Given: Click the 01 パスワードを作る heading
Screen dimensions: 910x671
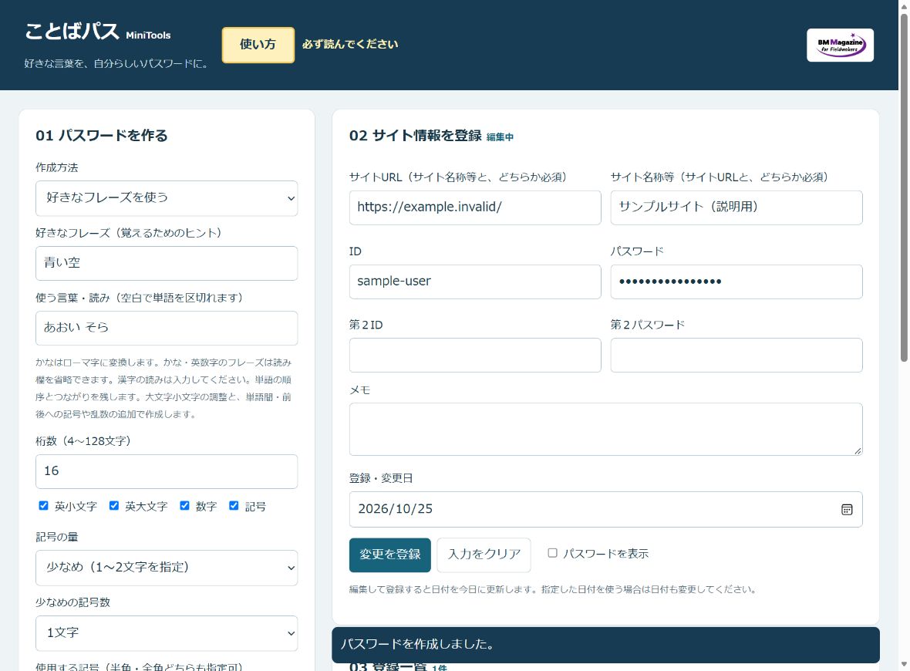Looking at the screenshot, I should [x=102, y=135].
